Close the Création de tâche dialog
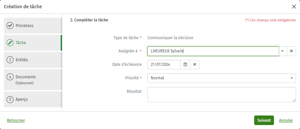Viewport: 300px width, 129px height. click(294, 7)
